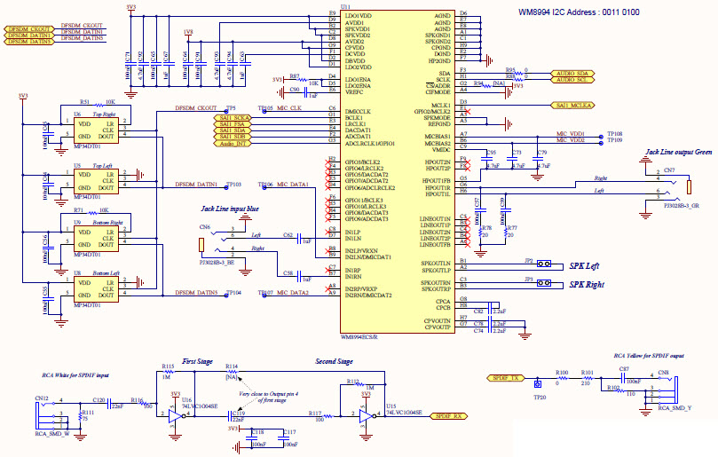Click the WM8994ECS/R part label
Image resolution: width=718 pixels, height=457 pixels.
tap(359, 337)
